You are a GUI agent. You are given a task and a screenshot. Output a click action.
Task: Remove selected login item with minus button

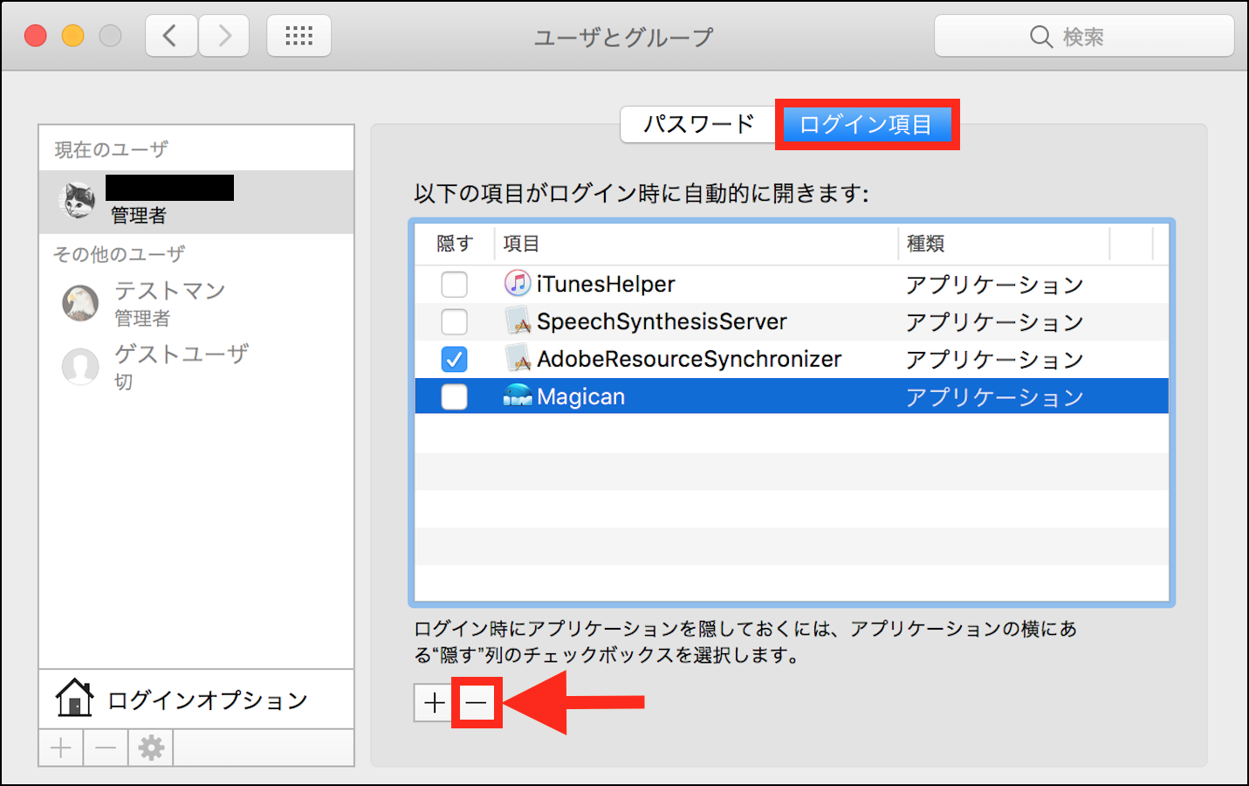(x=476, y=702)
